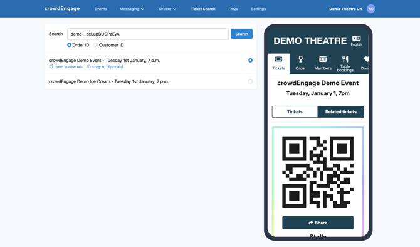Click the DEMO THEATRE header title

click(310, 41)
